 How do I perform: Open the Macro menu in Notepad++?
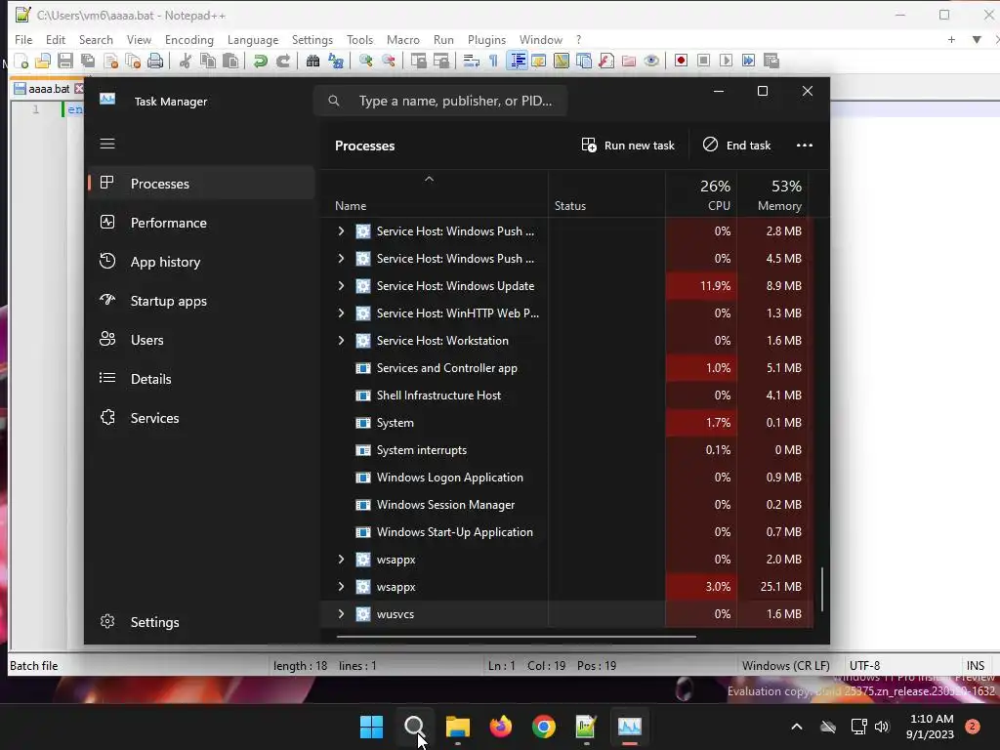click(403, 39)
